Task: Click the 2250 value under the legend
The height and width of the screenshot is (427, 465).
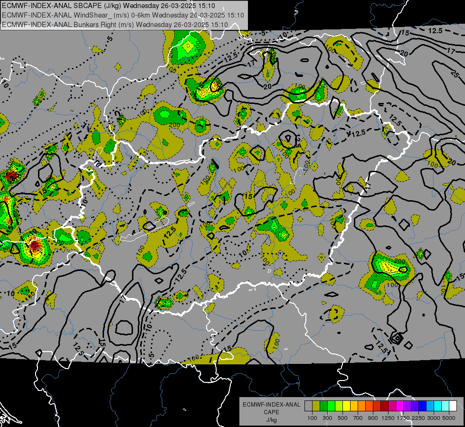Action: pos(418,418)
